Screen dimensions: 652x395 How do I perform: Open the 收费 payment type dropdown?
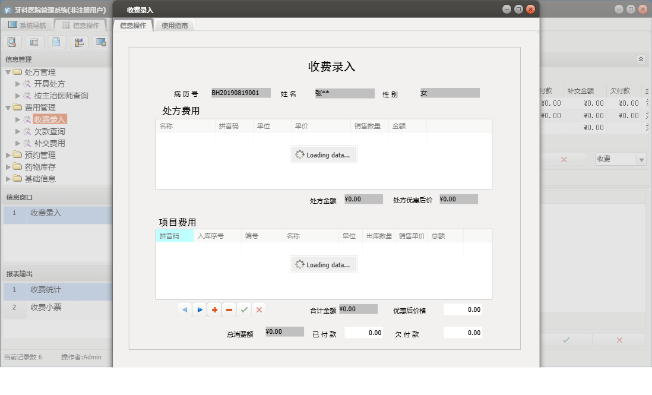pos(640,159)
